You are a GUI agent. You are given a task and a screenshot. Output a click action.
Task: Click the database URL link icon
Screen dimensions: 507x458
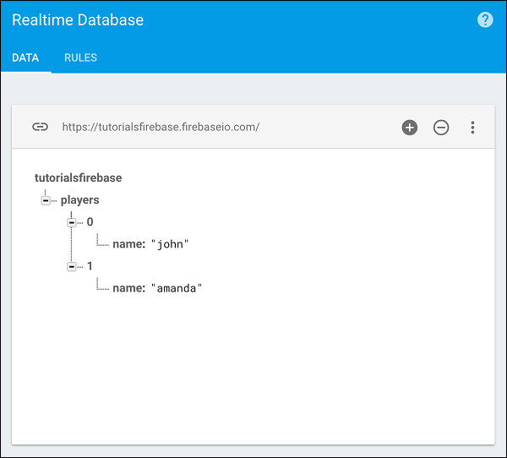click(x=40, y=127)
